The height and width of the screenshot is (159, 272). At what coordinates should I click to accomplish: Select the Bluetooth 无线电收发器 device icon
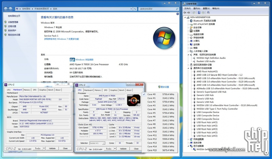(x=191, y=21)
